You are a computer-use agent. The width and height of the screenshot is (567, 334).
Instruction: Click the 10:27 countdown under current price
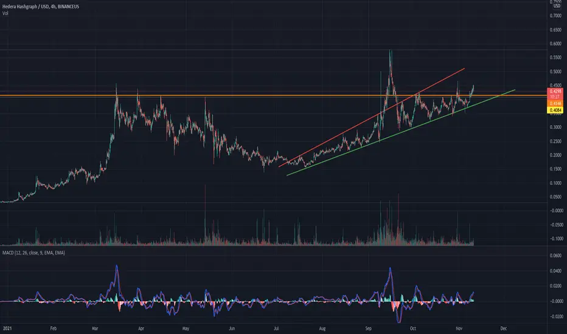point(555,97)
